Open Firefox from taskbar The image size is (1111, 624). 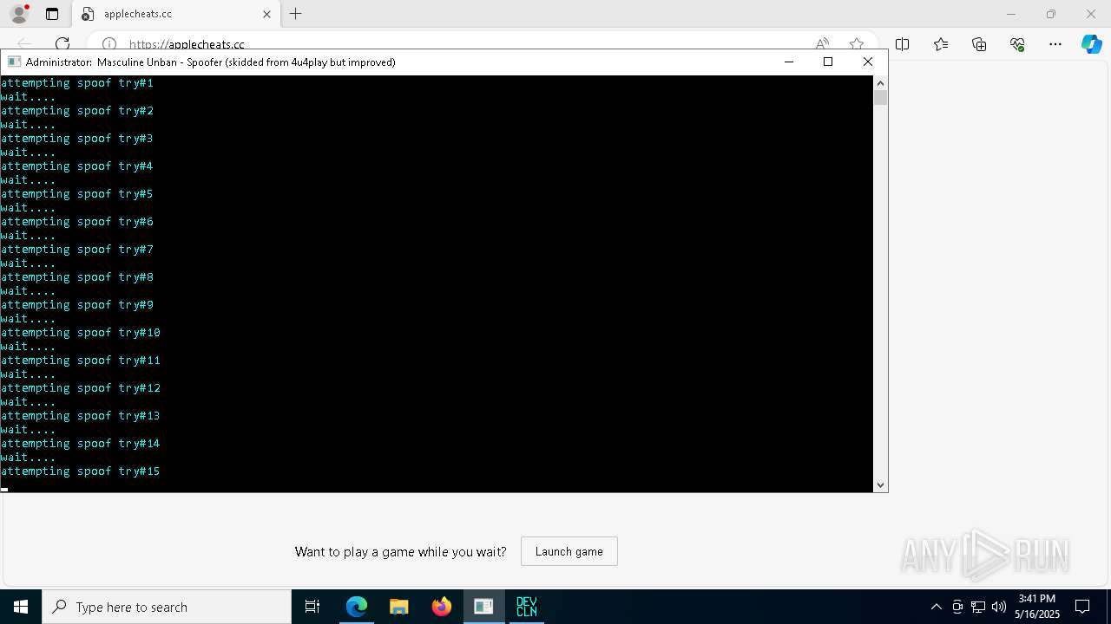click(x=441, y=607)
